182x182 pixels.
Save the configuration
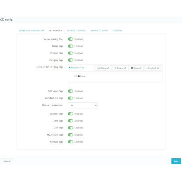pyautogui.click(x=176, y=161)
